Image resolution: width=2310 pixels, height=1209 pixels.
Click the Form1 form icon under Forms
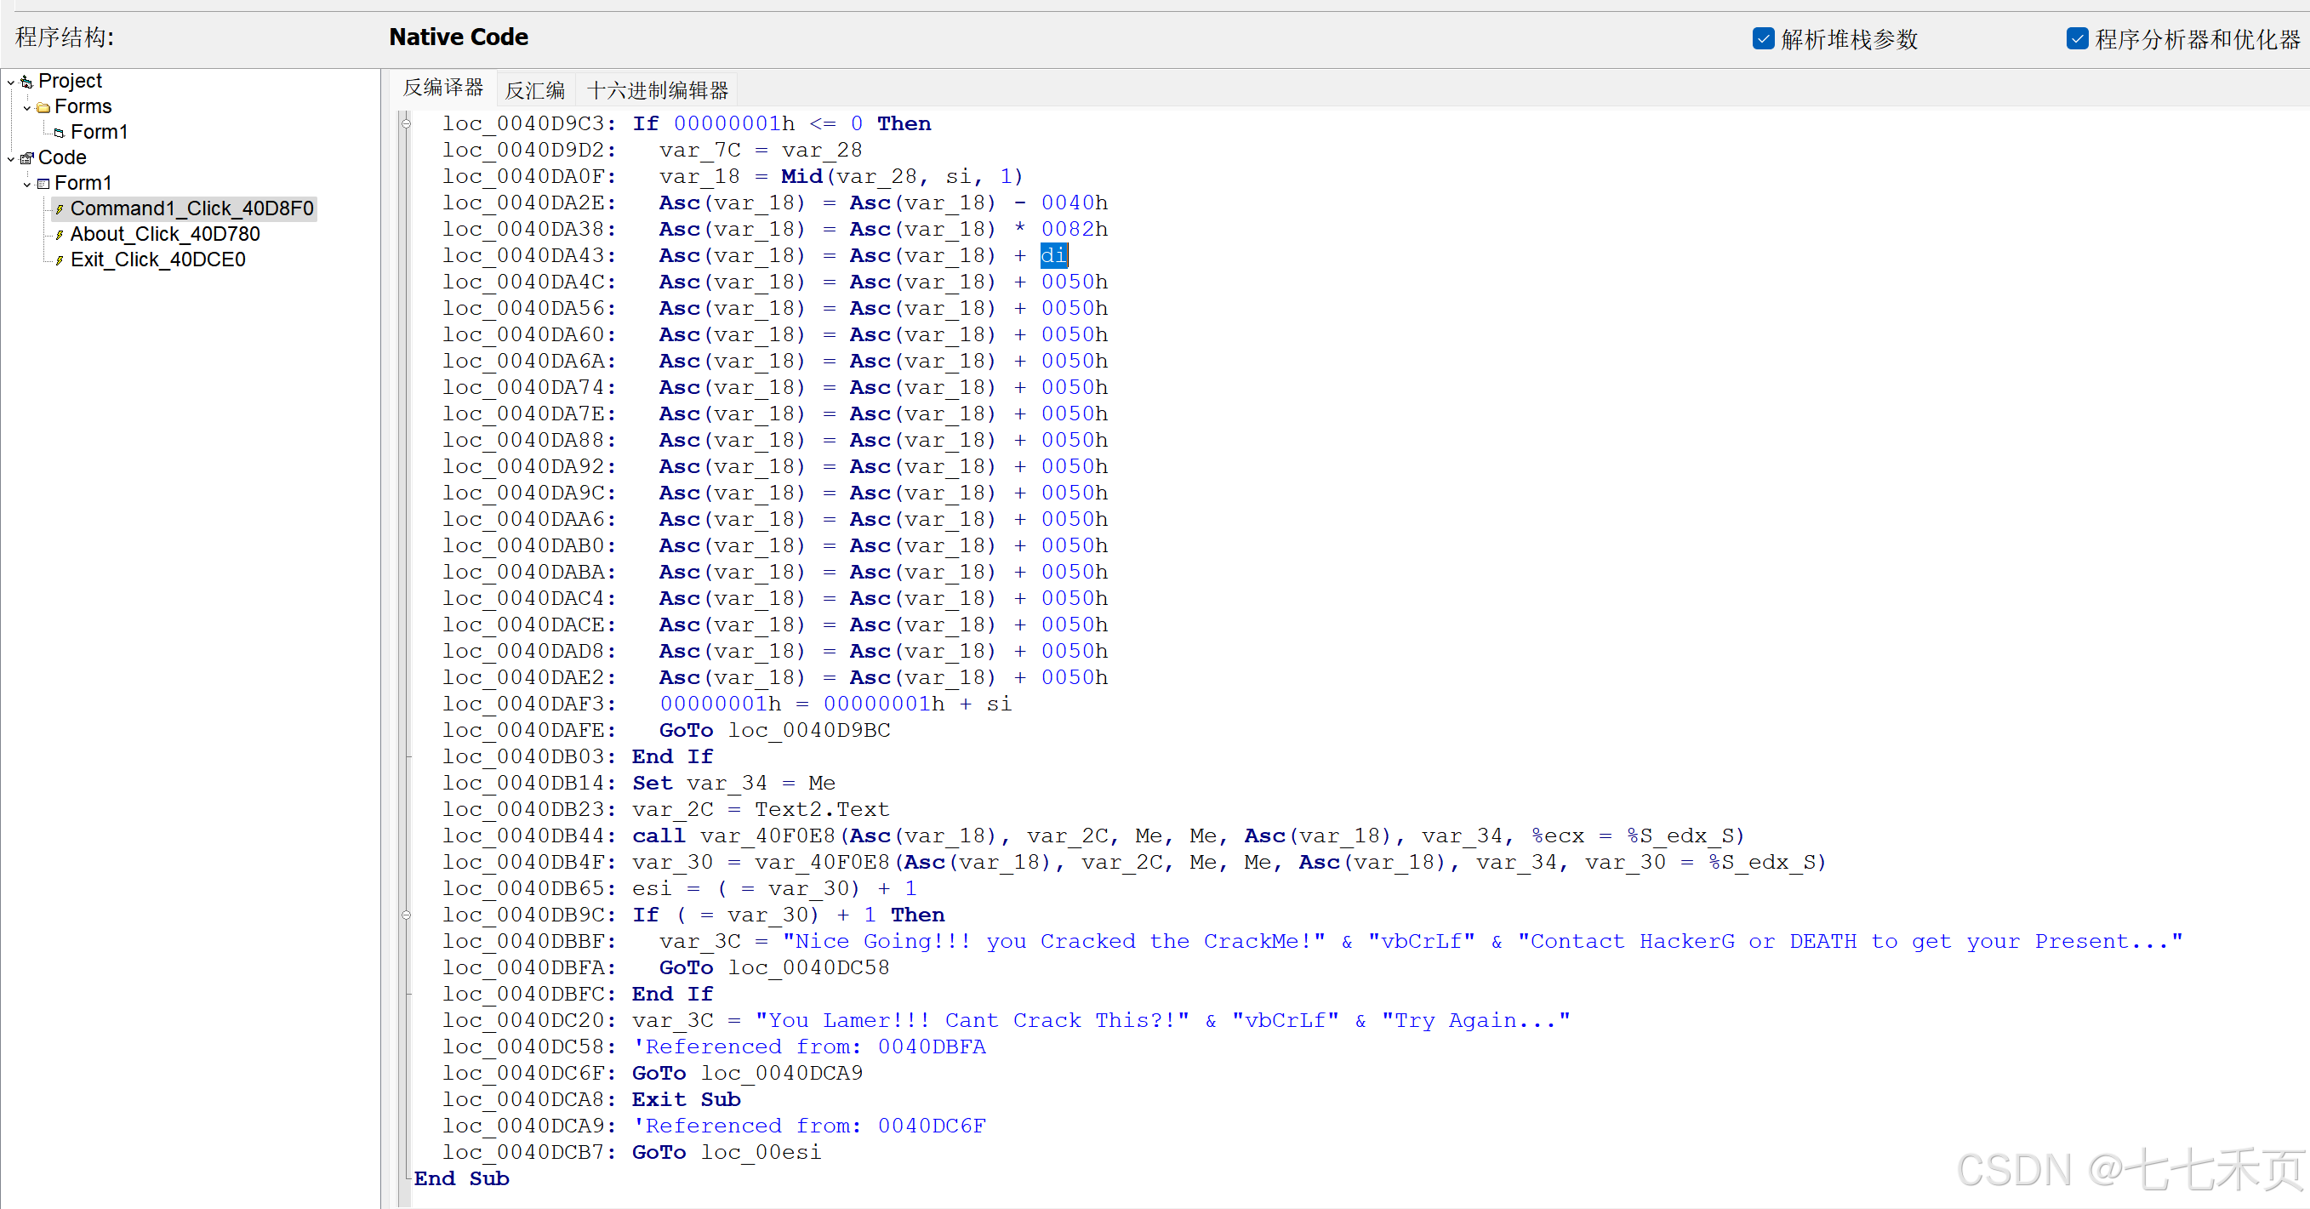[59, 133]
